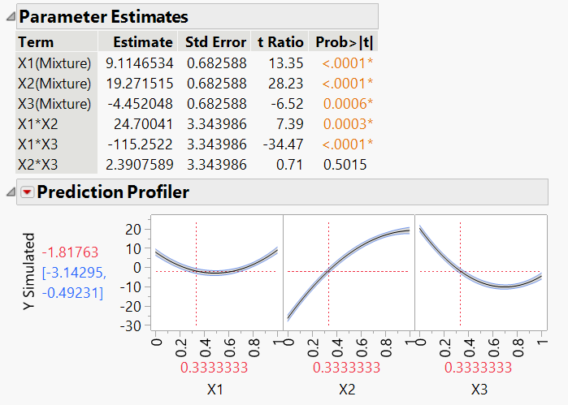Viewport: 568px width, 405px height.
Task: Click the X2 profiler vertical red line
Action: tap(328, 300)
